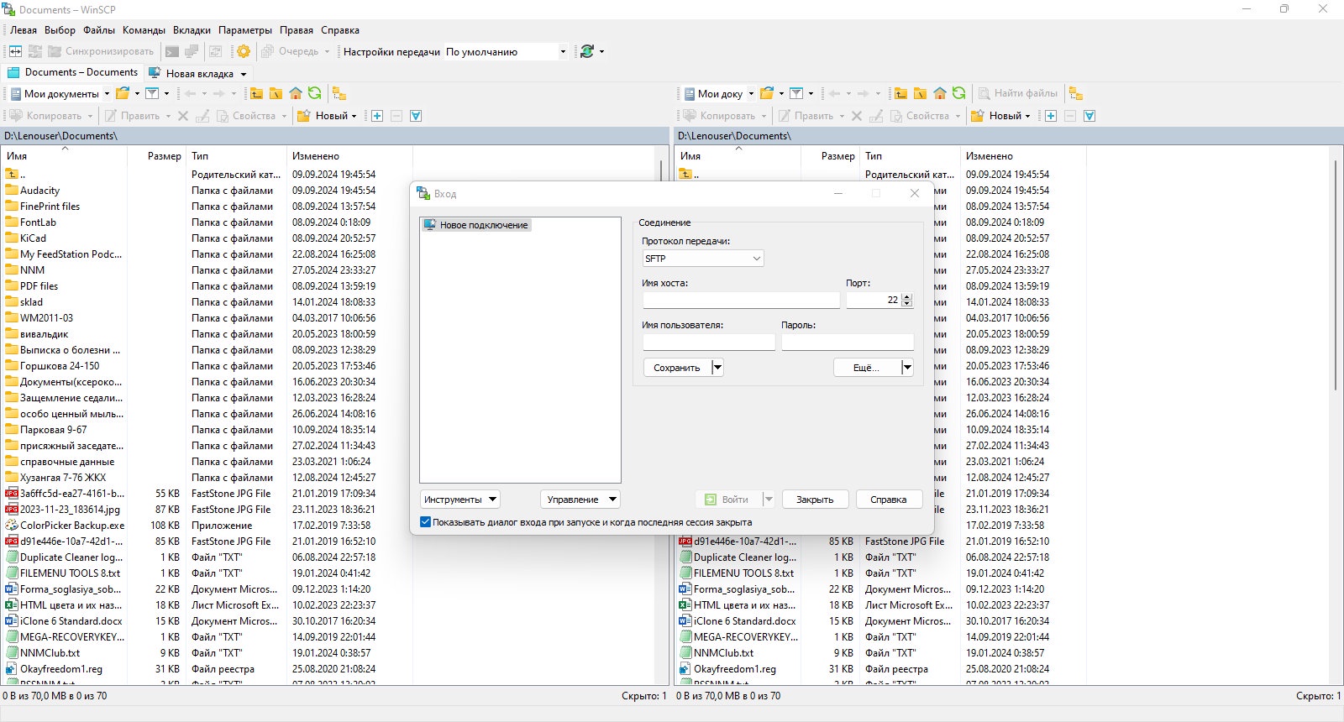Open the left panel filter icon
This screenshot has width=1344, height=722.
click(152, 93)
